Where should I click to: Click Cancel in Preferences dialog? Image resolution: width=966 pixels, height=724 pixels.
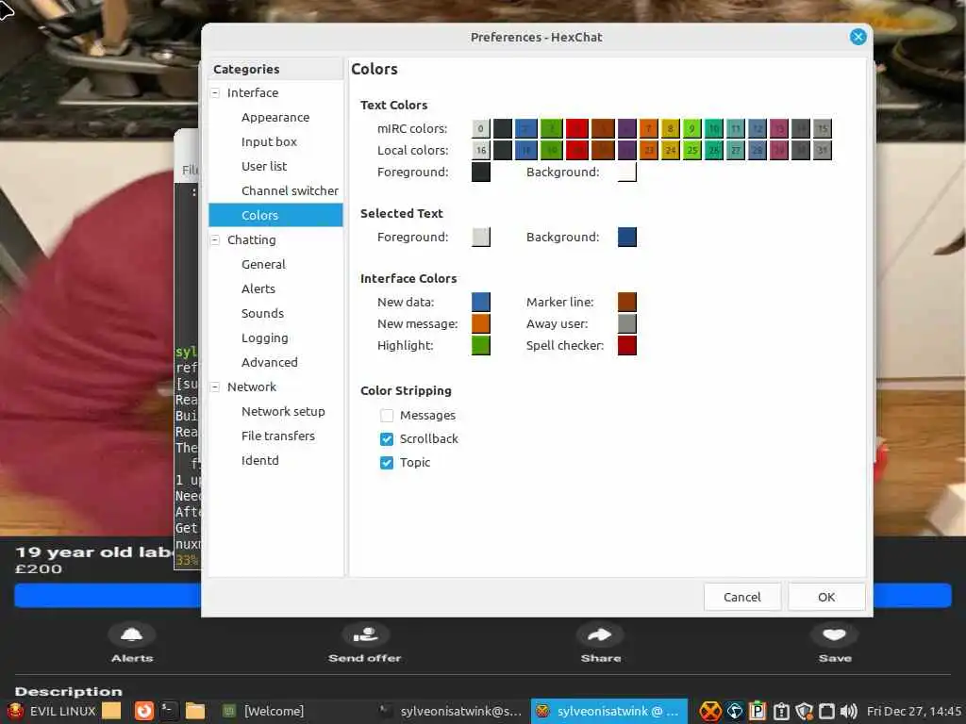(742, 597)
